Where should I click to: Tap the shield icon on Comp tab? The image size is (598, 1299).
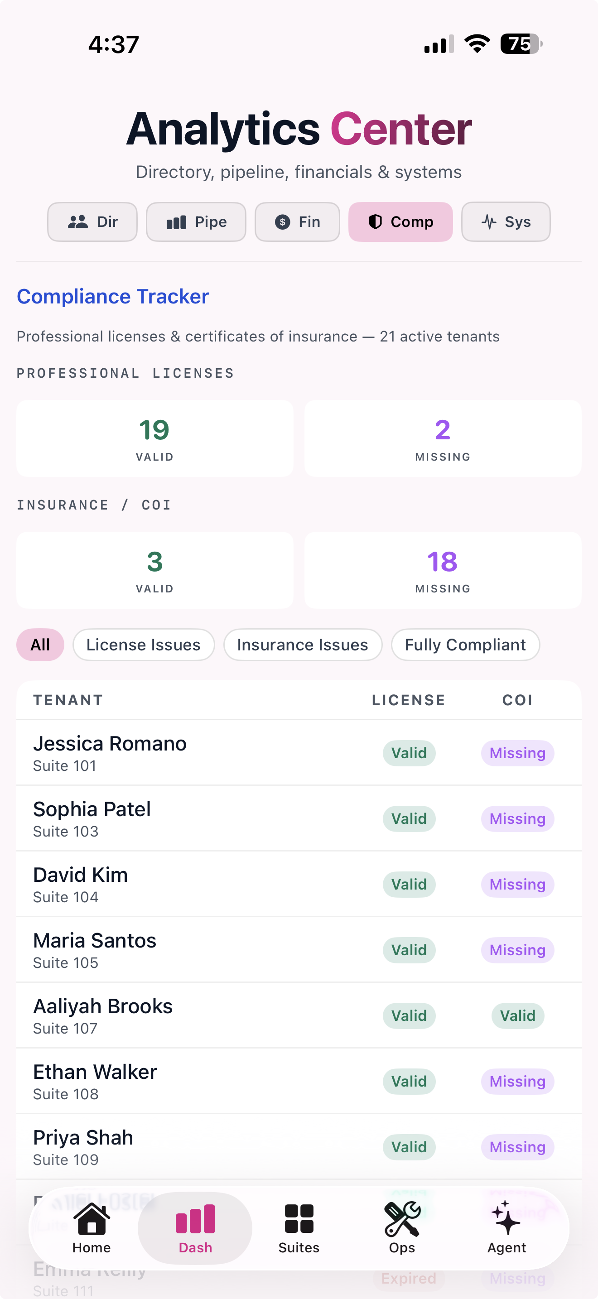tap(375, 222)
